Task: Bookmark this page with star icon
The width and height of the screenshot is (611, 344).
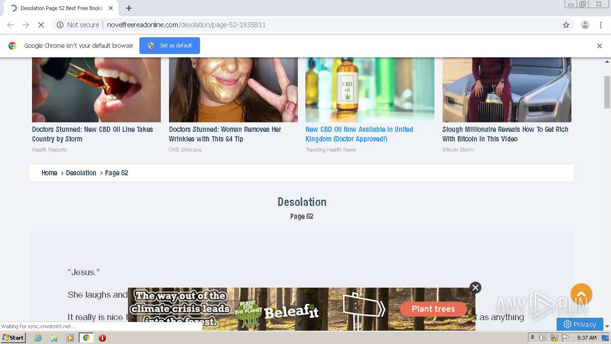Action: pyautogui.click(x=566, y=25)
